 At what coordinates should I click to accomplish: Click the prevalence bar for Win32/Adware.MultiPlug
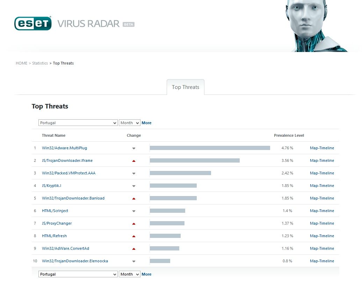click(210, 148)
